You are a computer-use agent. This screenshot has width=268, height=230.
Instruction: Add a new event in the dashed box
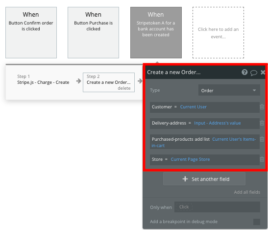click(x=218, y=32)
